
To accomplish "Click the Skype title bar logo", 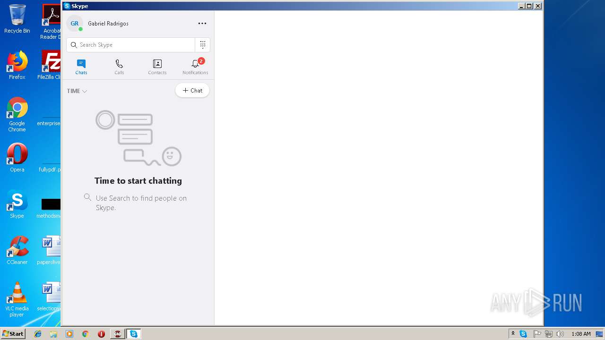I will tap(67, 6).
